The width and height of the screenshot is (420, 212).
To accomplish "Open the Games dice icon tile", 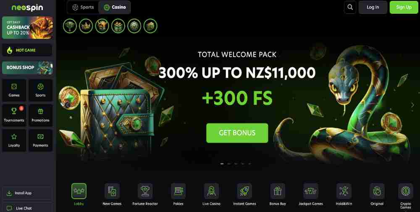I will point(14,90).
